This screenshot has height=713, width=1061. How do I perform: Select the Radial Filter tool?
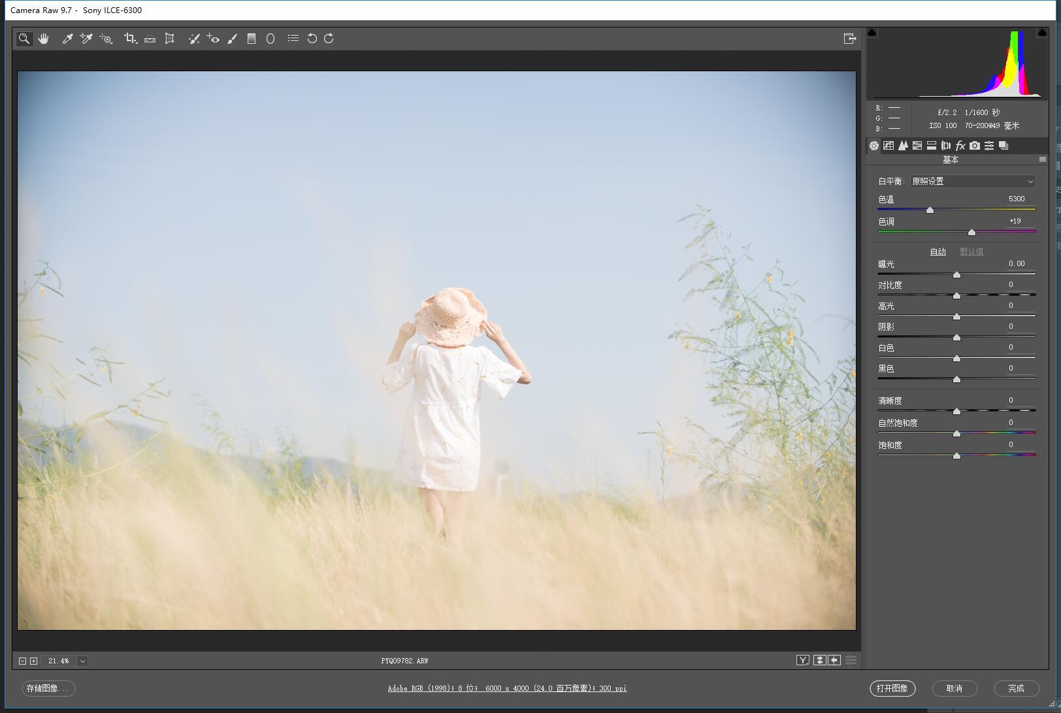pos(270,39)
